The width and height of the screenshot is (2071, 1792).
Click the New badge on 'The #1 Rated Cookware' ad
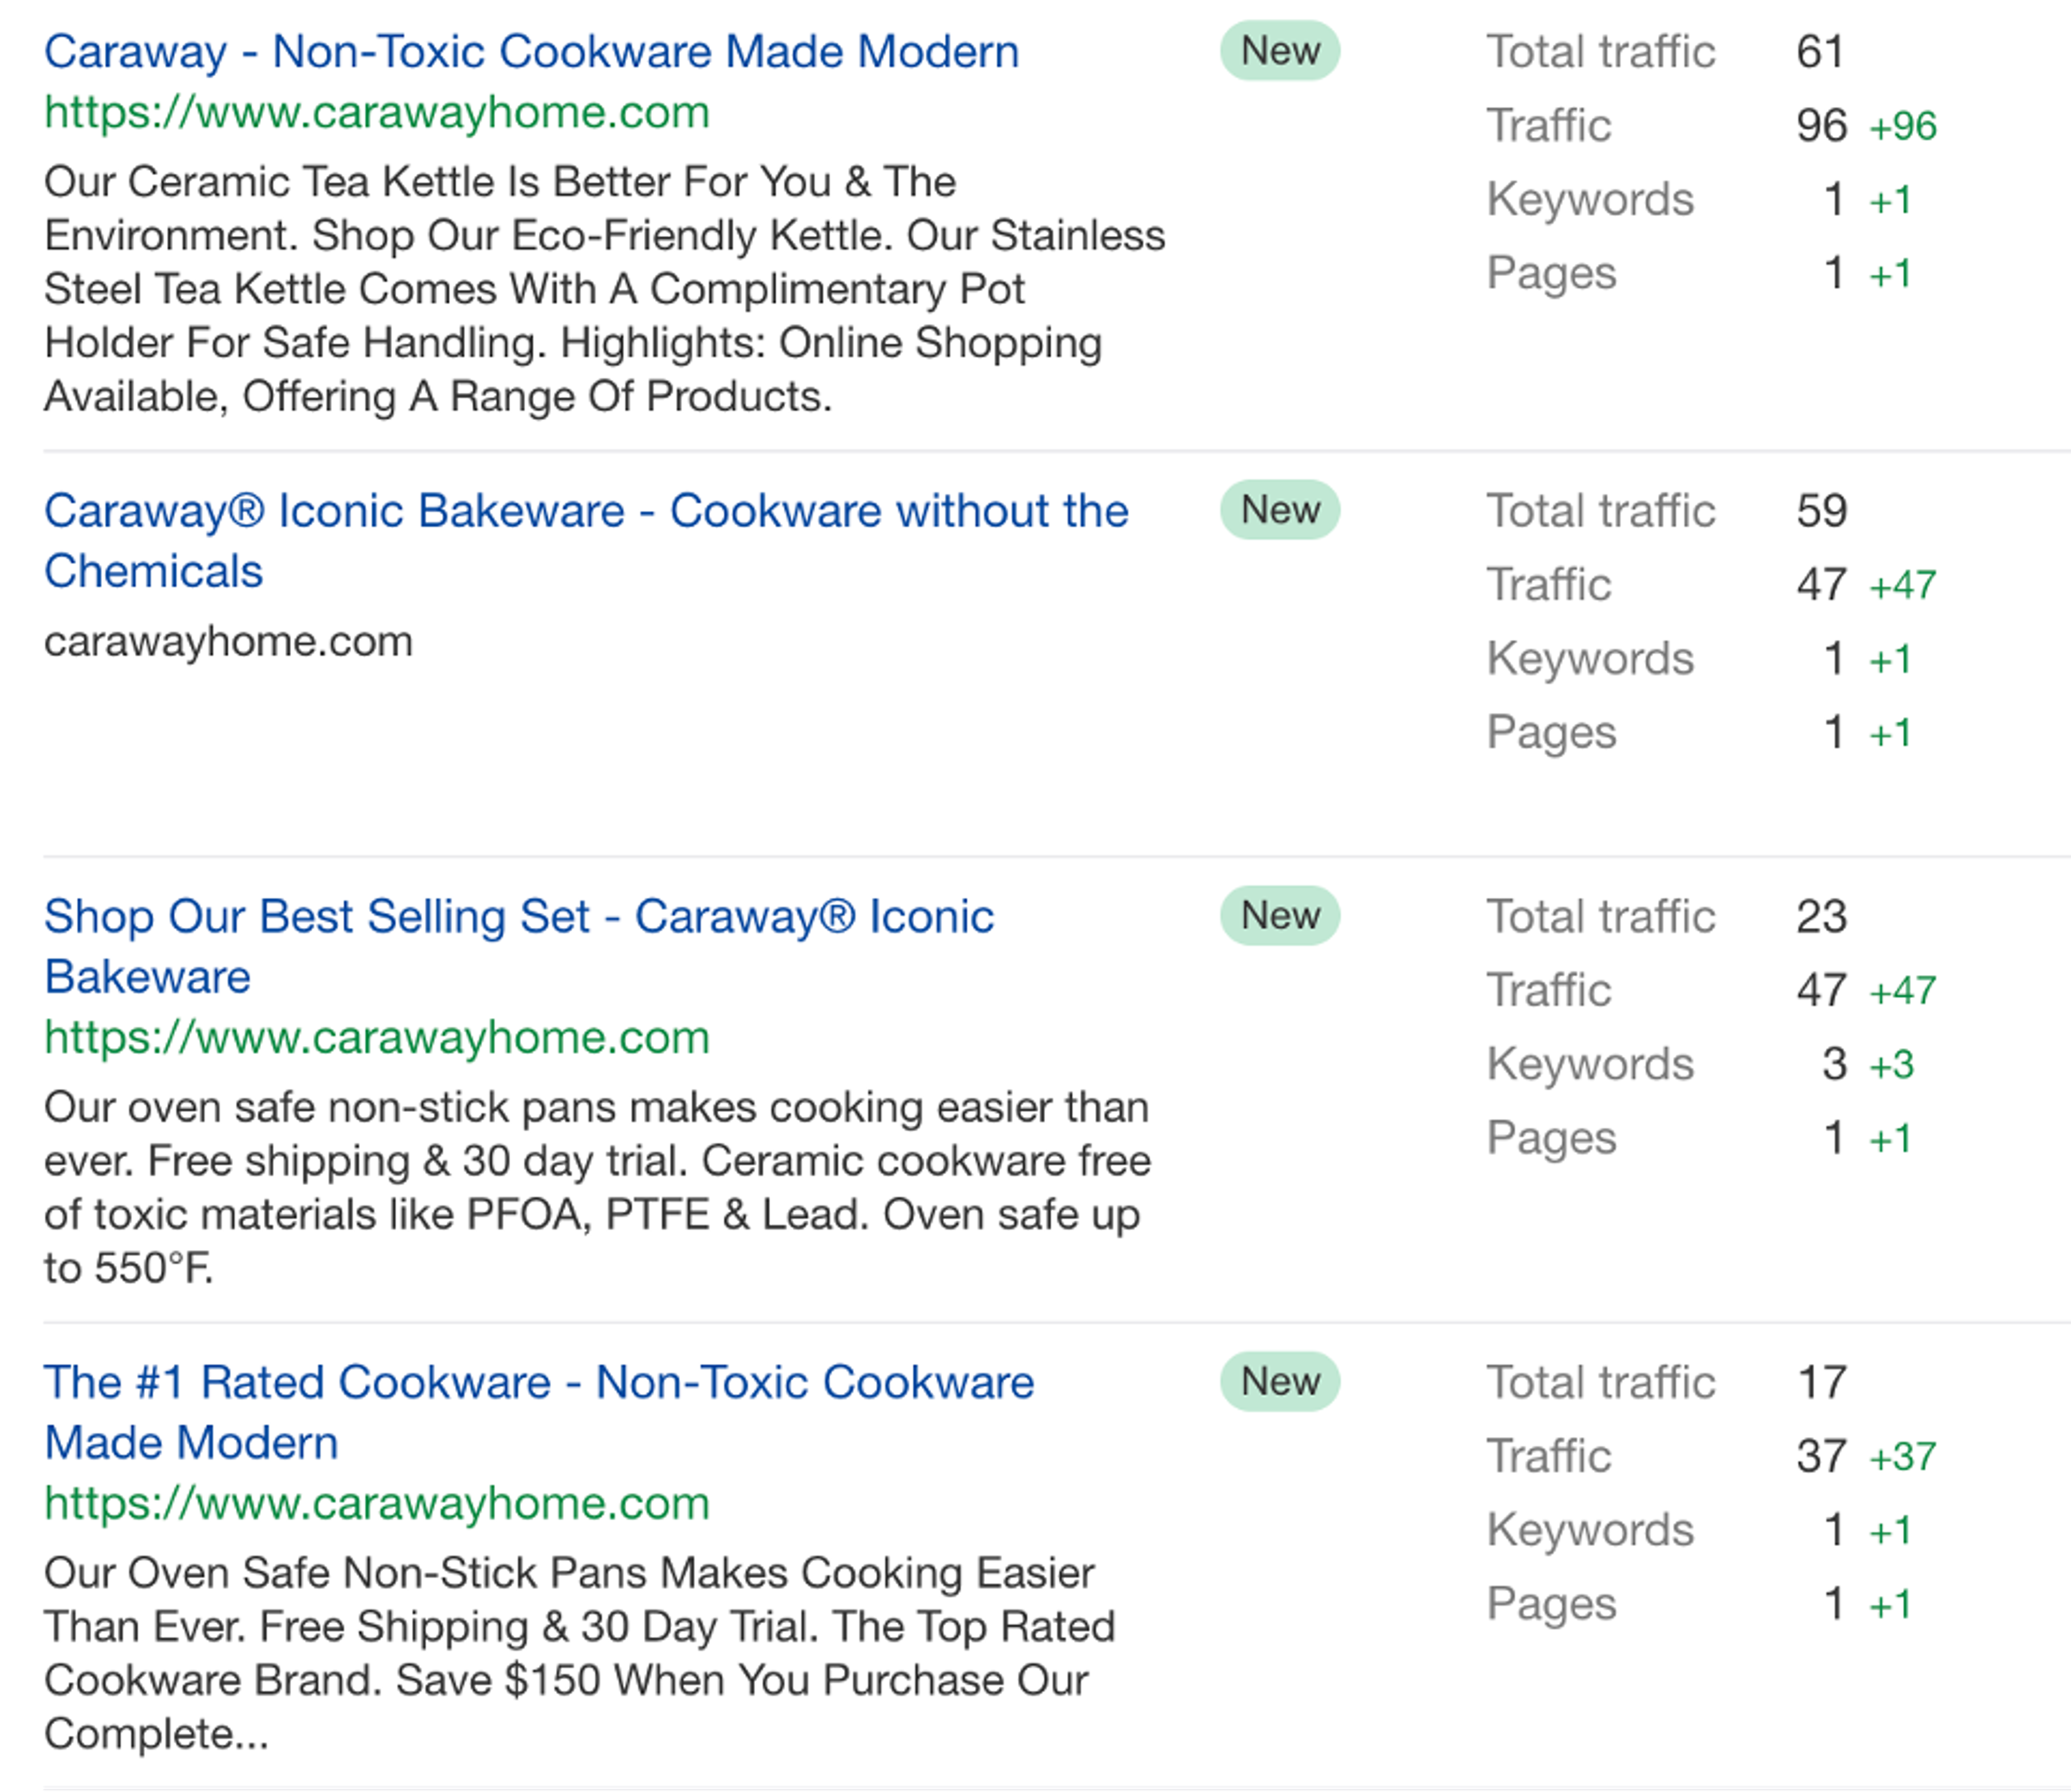click(x=1280, y=1382)
